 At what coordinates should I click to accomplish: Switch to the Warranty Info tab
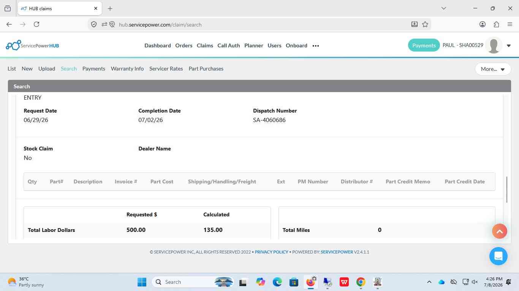coord(127,69)
